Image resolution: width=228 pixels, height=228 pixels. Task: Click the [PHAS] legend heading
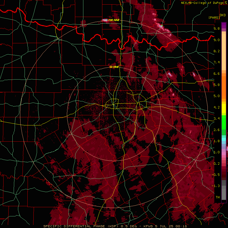pyautogui.click(x=214, y=18)
